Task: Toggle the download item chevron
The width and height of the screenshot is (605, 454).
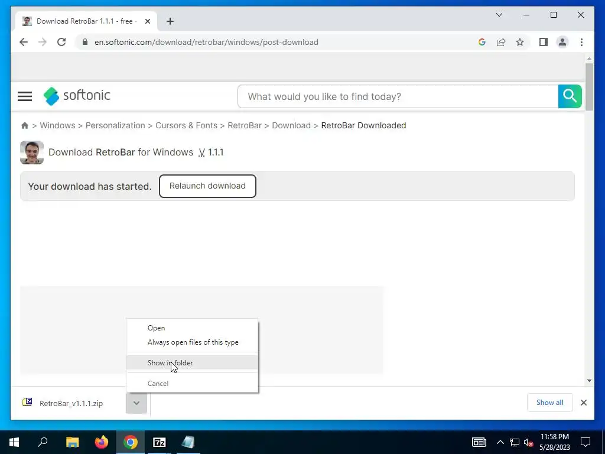Action: [x=136, y=403]
